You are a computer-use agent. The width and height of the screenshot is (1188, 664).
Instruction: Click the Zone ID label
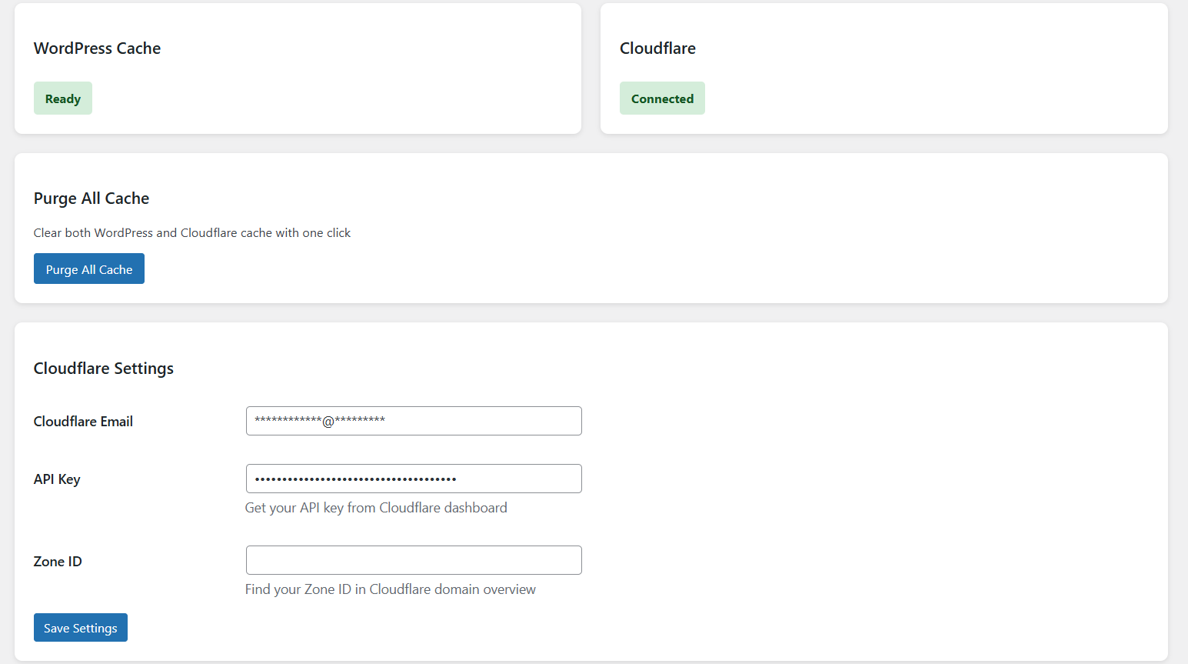click(58, 562)
